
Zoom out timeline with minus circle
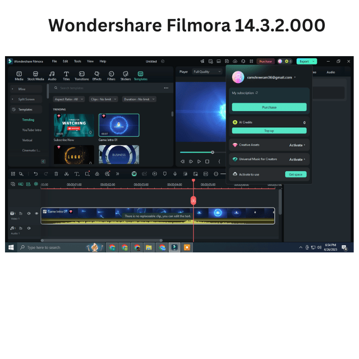(x=215, y=174)
